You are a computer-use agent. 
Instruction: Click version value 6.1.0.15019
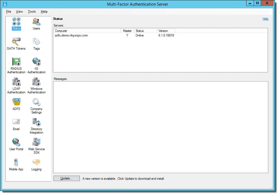click(x=166, y=35)
